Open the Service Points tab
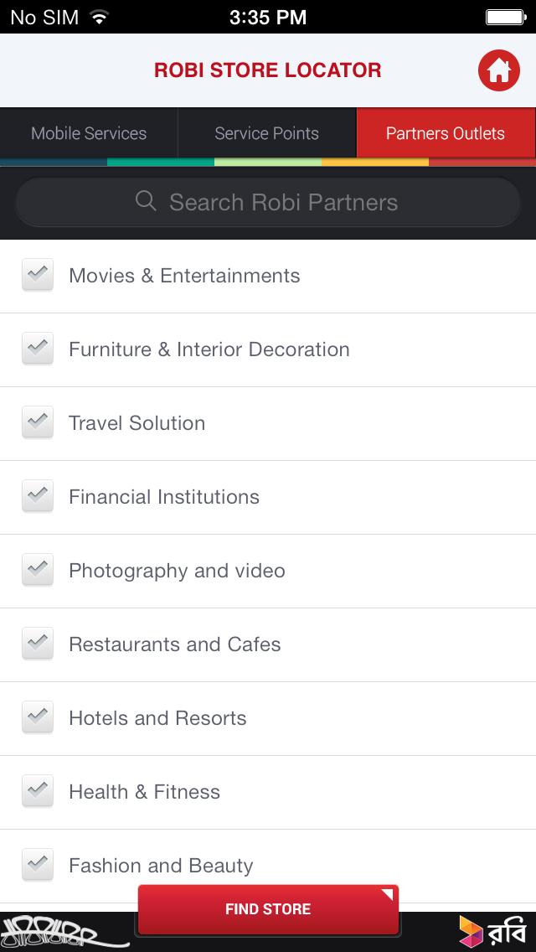 (266, 133)
